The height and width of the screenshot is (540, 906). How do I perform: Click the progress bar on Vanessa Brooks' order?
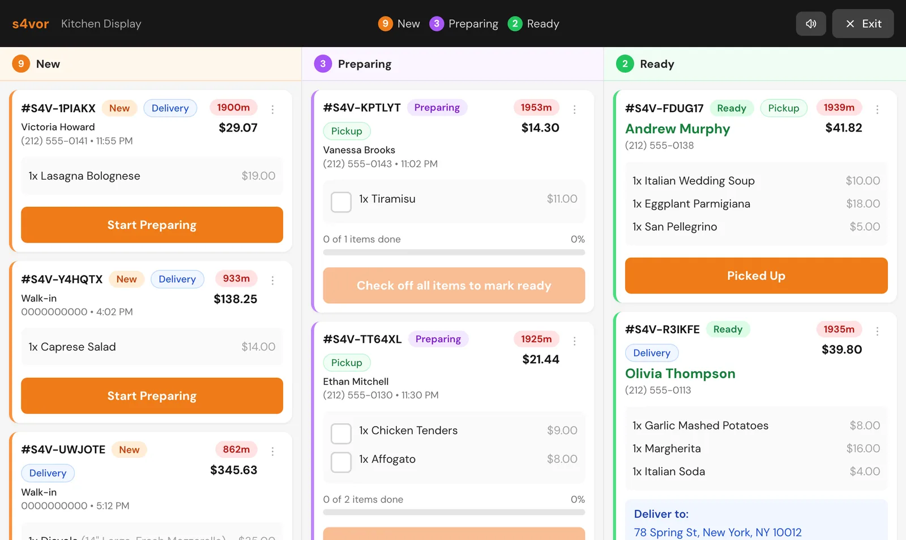point(454,253)
